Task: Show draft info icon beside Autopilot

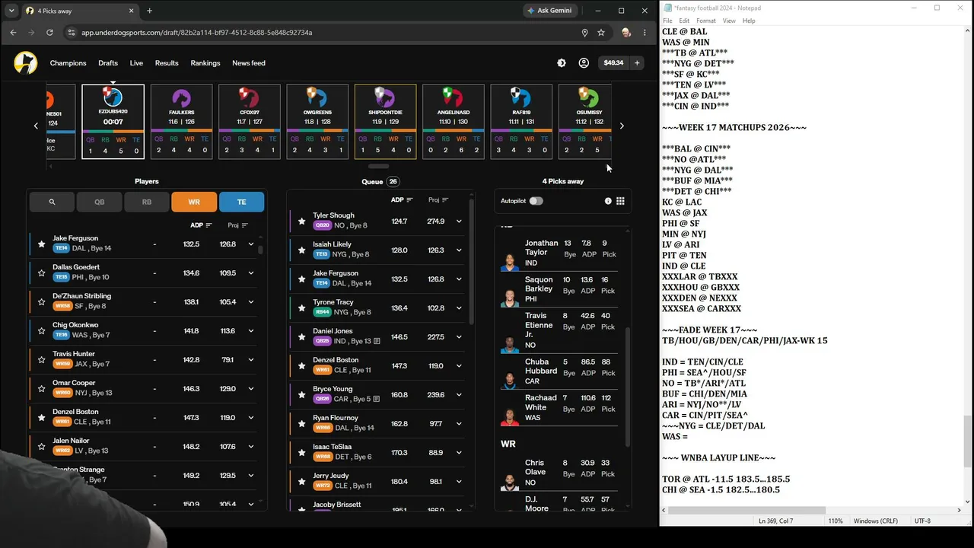Action: coord(608,201)
